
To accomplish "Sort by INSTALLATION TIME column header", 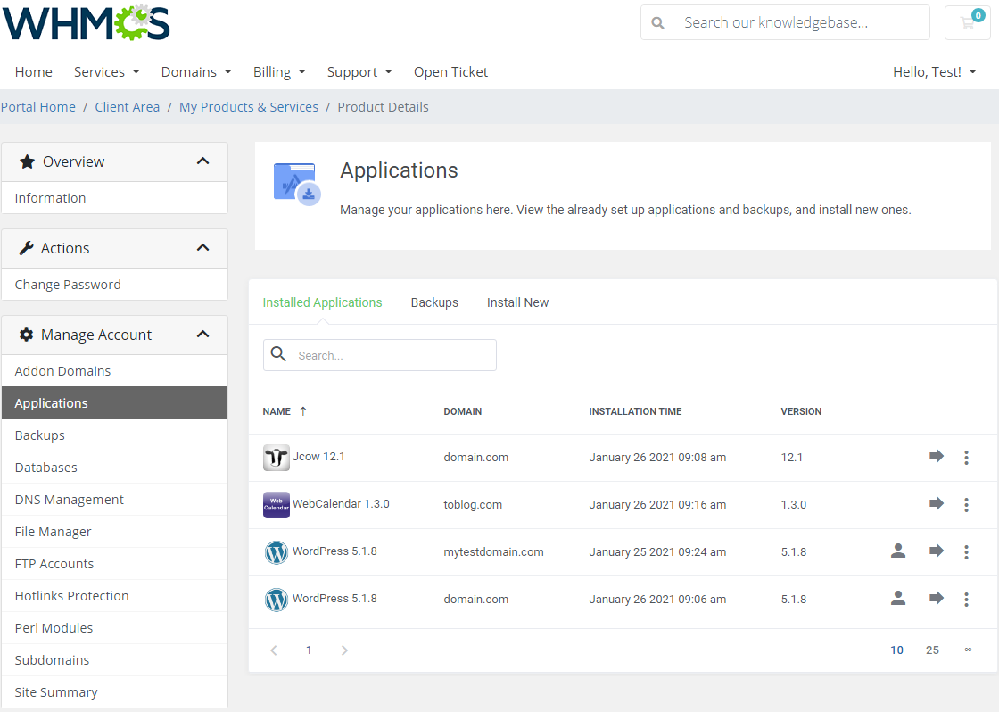I will pos(635,412).
